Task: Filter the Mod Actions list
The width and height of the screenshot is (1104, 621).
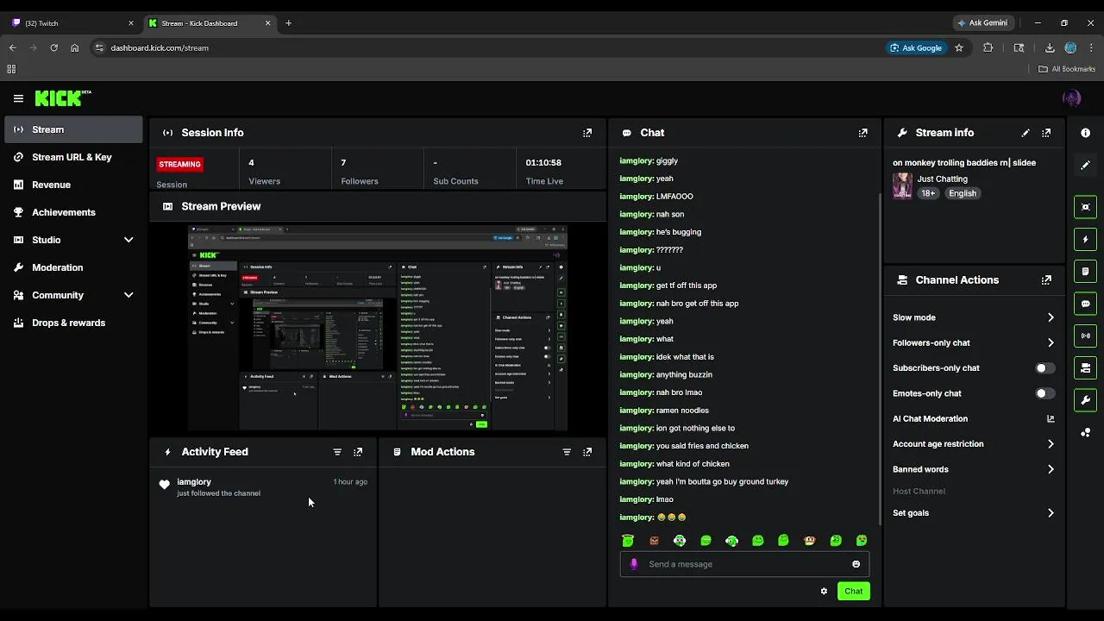Action: [x=567, y=452]
